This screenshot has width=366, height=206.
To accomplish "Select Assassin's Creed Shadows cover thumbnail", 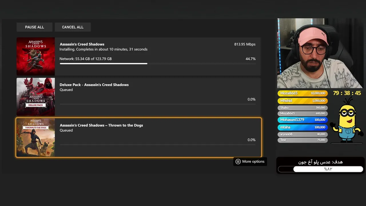I will coord(35,56).
